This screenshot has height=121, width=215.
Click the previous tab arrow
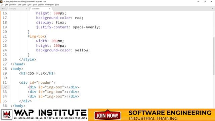tap(2, 8)
